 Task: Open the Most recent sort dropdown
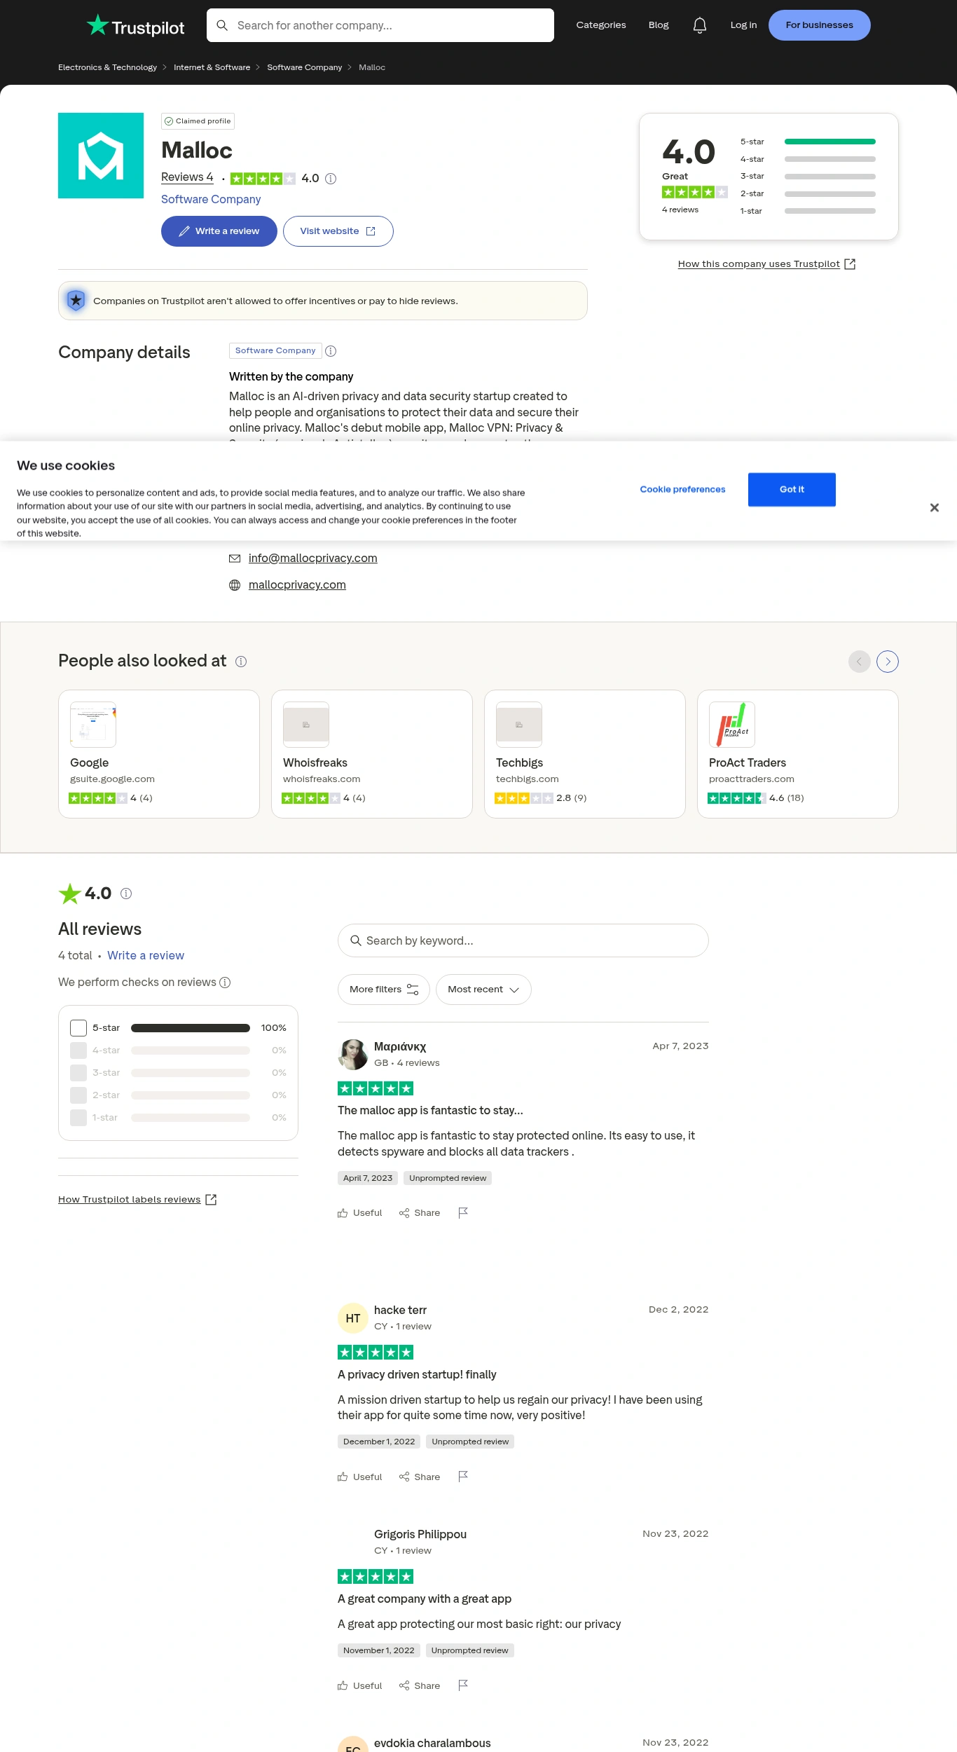(483, 990)
